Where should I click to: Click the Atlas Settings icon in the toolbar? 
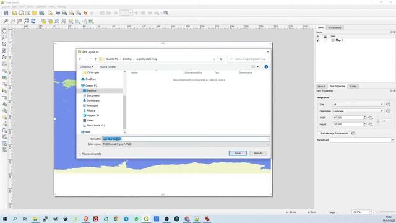point(166,13)
